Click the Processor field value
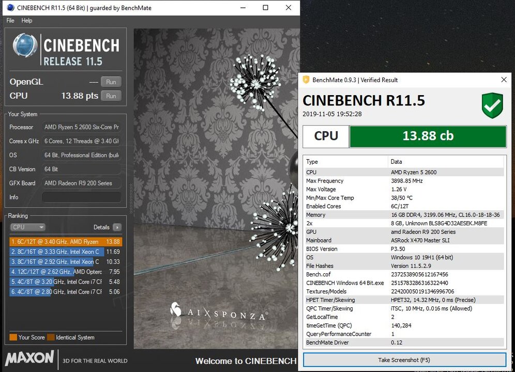This screenshot has height=372, width=515. pos(82,127)
